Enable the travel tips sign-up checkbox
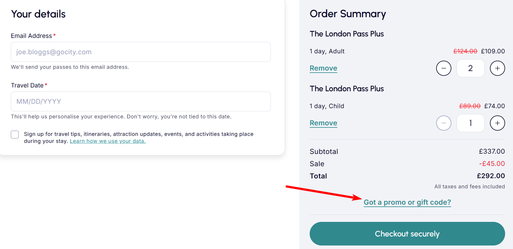Viewport: 513px width, 249px height. click(x=15, y=134)
